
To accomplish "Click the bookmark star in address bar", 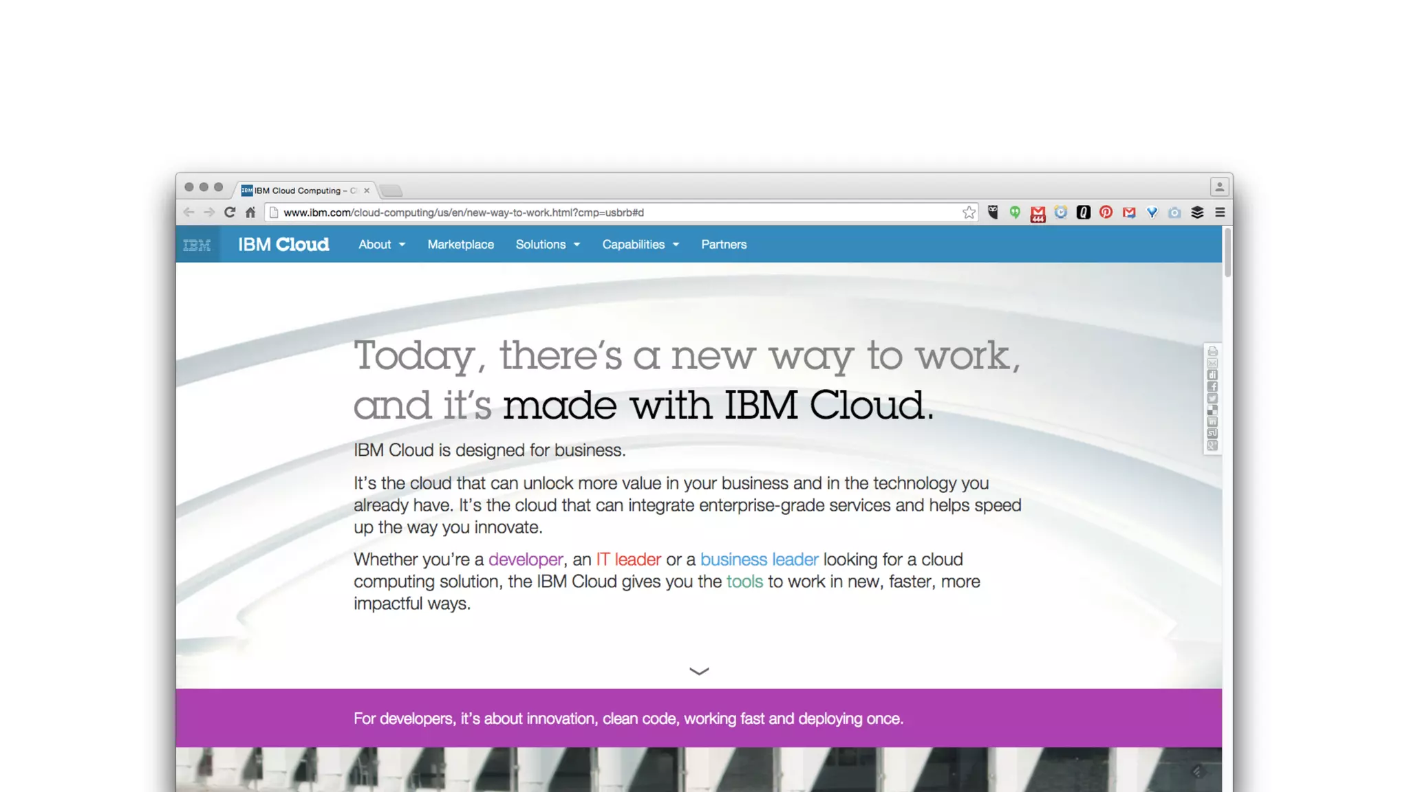I will (969, 212).
